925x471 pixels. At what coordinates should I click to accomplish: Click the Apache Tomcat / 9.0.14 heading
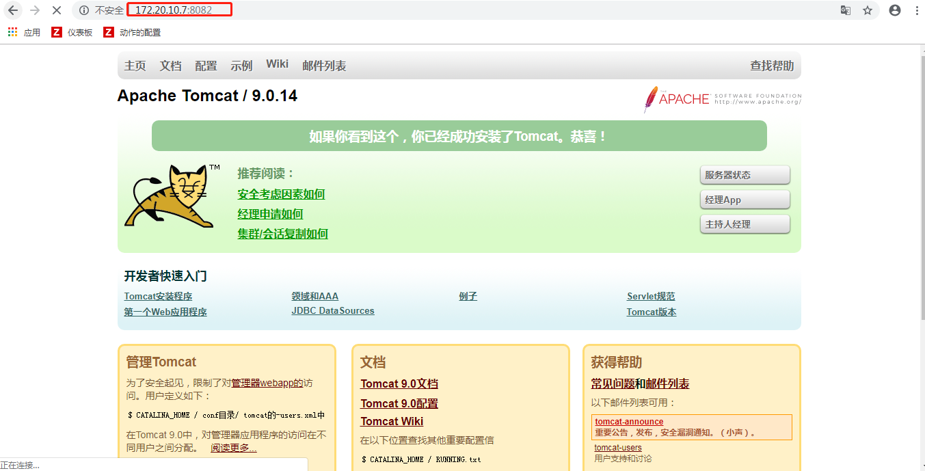tap(207, 96)
